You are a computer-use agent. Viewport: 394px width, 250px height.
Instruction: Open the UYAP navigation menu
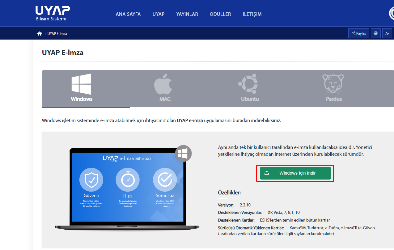(159, 14)
